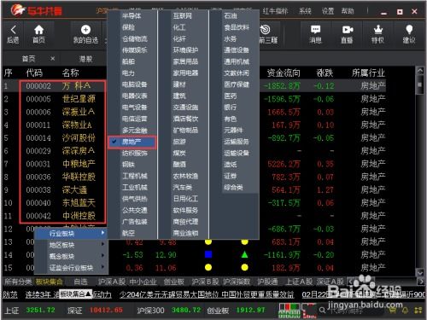Open the 板块集合 popup in news bar
The height and width of the screenshot is (320, 427).
pos(76,294)
